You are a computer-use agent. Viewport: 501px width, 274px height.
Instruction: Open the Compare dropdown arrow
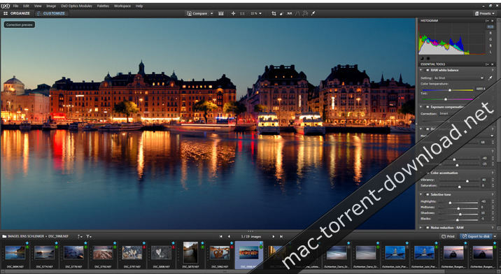211,13
